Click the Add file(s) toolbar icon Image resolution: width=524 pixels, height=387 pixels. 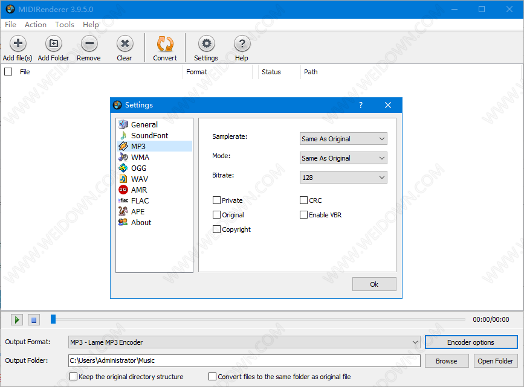point(18,43)
